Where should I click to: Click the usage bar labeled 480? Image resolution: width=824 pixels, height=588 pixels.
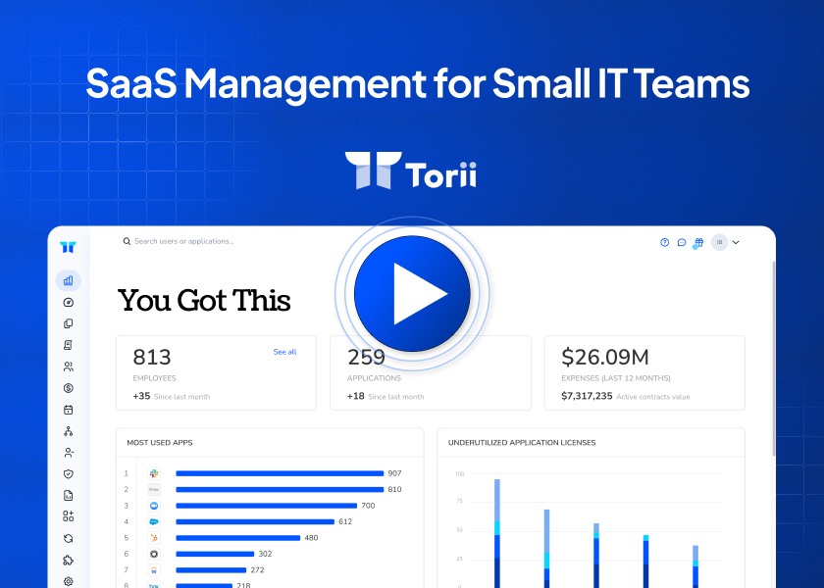(238, 538)
